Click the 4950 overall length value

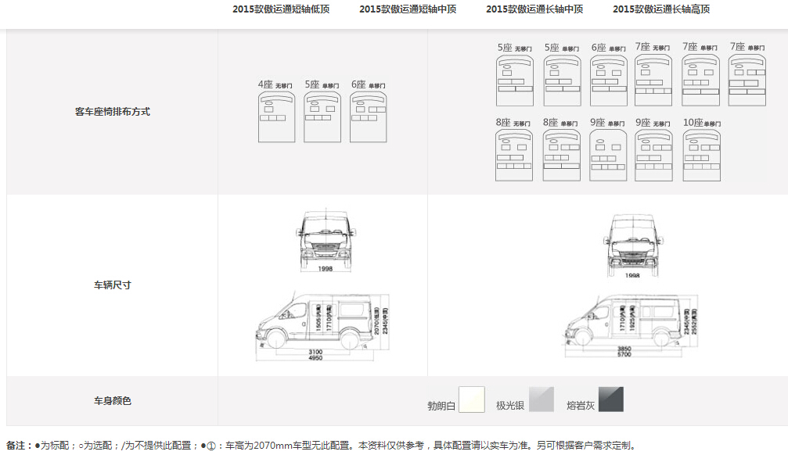[x=315, y=358]
